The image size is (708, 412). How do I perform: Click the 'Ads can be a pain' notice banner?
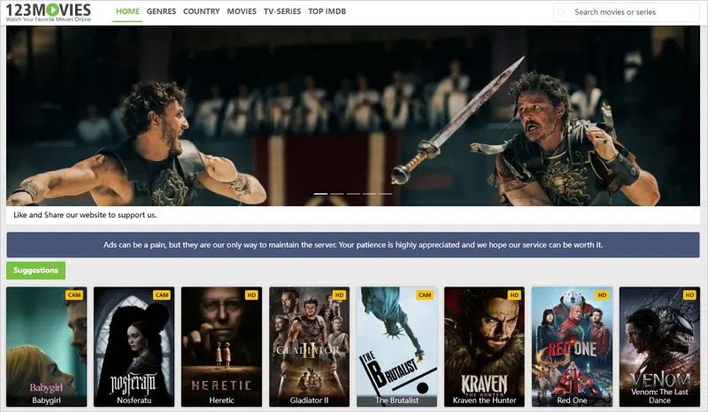tap(353, 245)
